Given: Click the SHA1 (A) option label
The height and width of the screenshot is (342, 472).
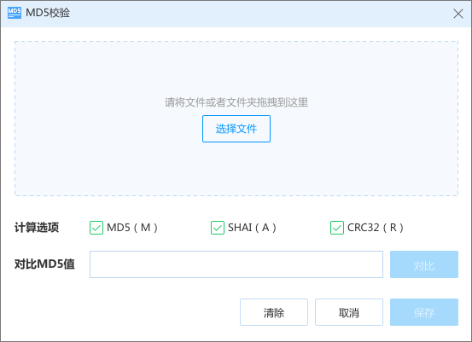Looking at the screenshot, I should point(252,228).
